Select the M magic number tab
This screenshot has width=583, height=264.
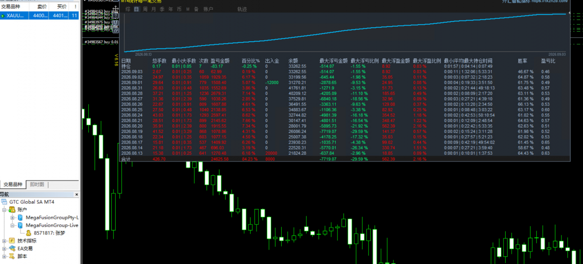pos(188,9)
